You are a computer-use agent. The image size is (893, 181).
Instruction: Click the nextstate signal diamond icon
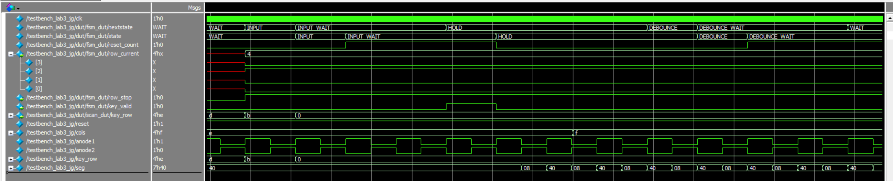20,28
